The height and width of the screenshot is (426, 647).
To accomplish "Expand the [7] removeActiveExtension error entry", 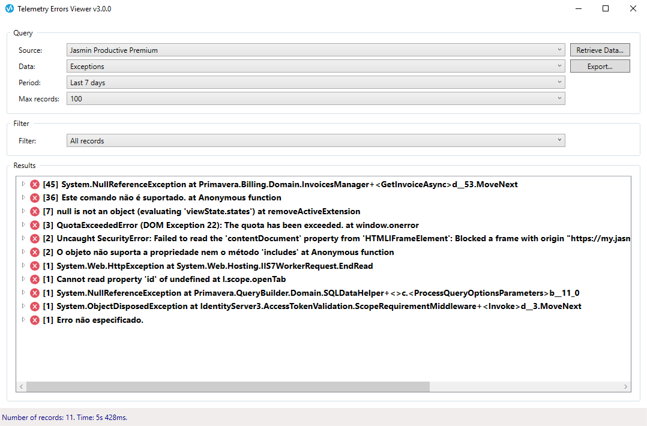I will (x=23, y=211).
